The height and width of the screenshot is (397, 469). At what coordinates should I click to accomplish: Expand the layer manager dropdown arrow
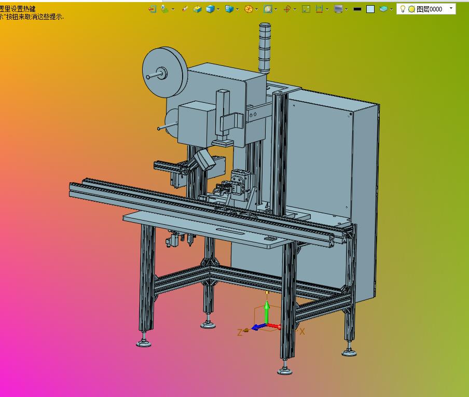pyautogui.click(x=392, y=9)
